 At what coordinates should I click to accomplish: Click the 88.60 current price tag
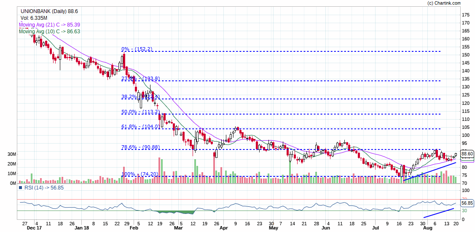(467, 154)
